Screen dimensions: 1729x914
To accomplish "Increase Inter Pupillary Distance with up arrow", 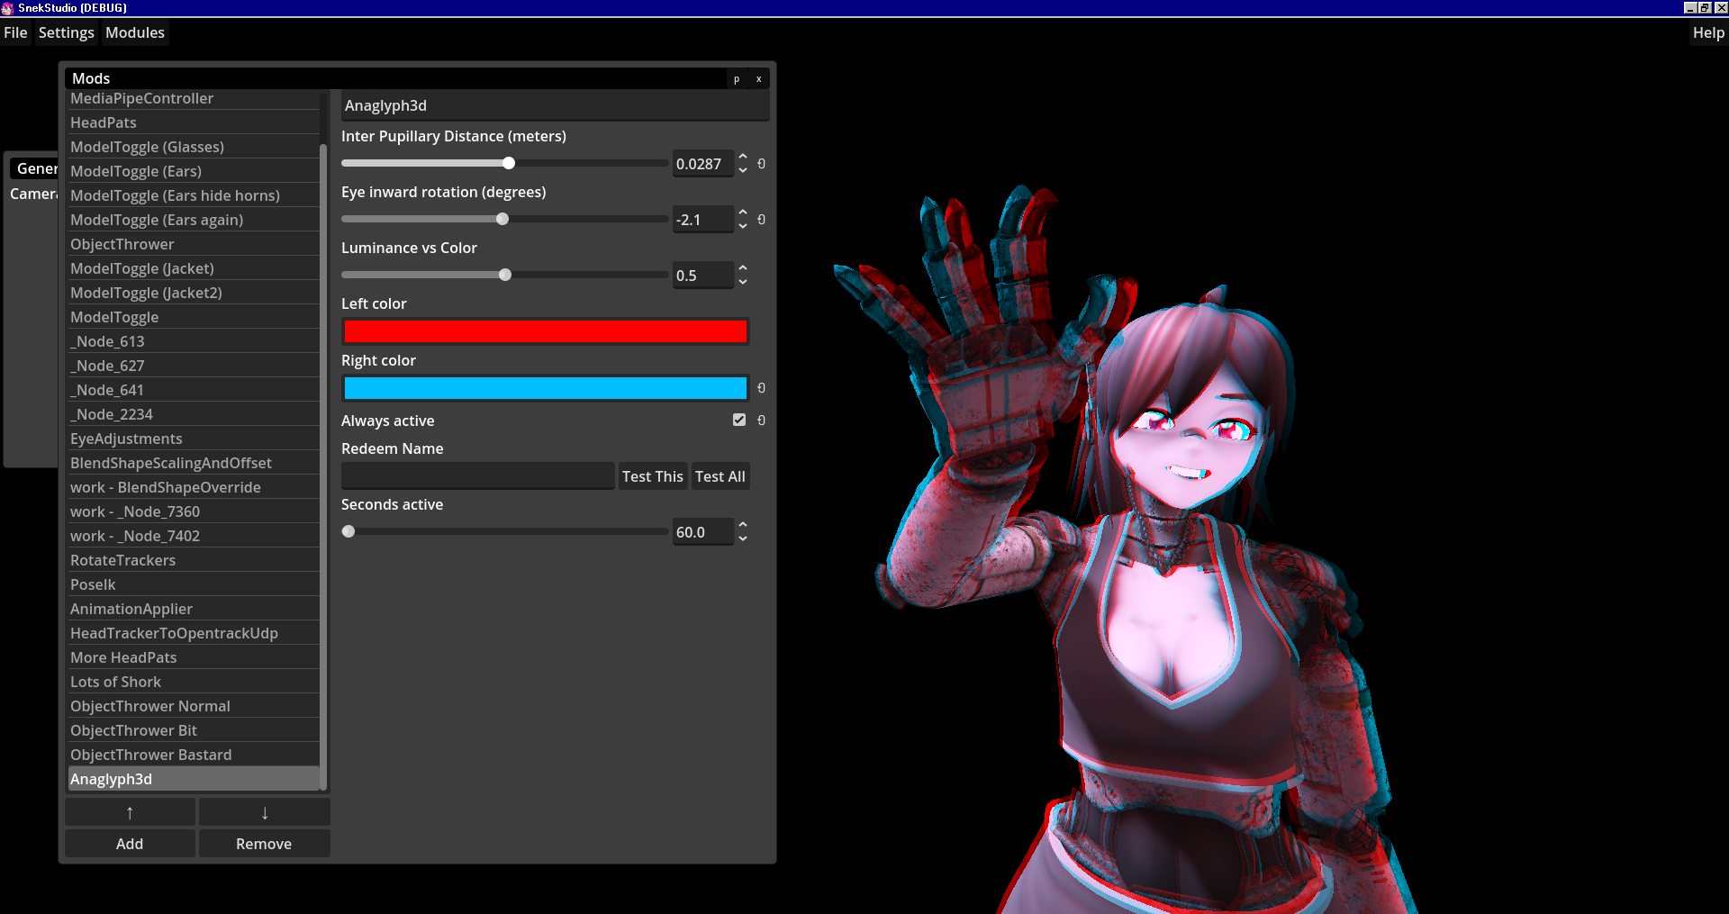I will click(743, 157).
